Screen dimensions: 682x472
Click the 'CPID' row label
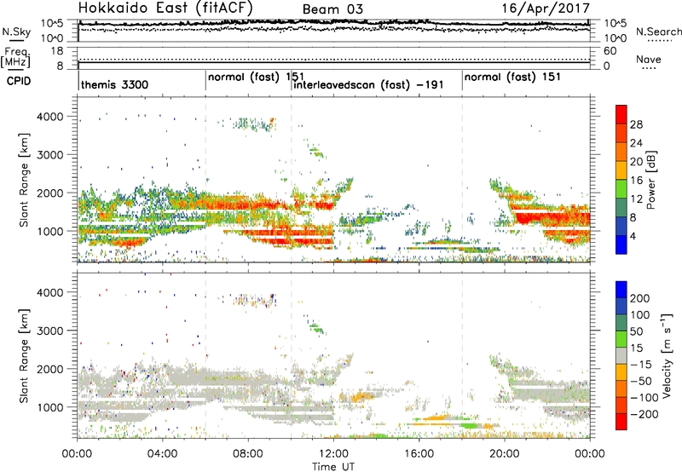click(19, 81)
